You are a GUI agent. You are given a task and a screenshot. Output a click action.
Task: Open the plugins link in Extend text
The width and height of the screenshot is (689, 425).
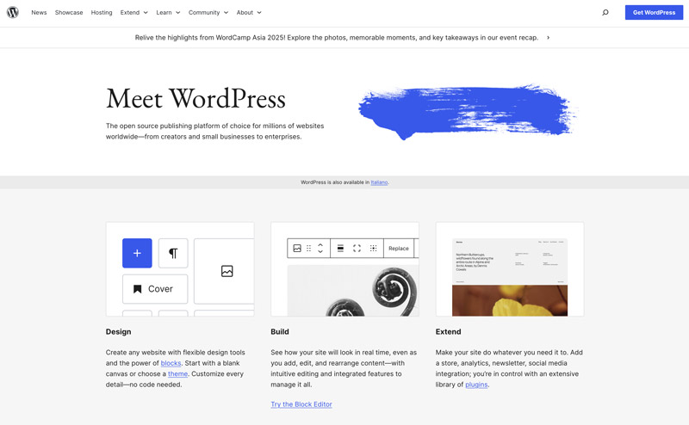(x=476, y=385)
